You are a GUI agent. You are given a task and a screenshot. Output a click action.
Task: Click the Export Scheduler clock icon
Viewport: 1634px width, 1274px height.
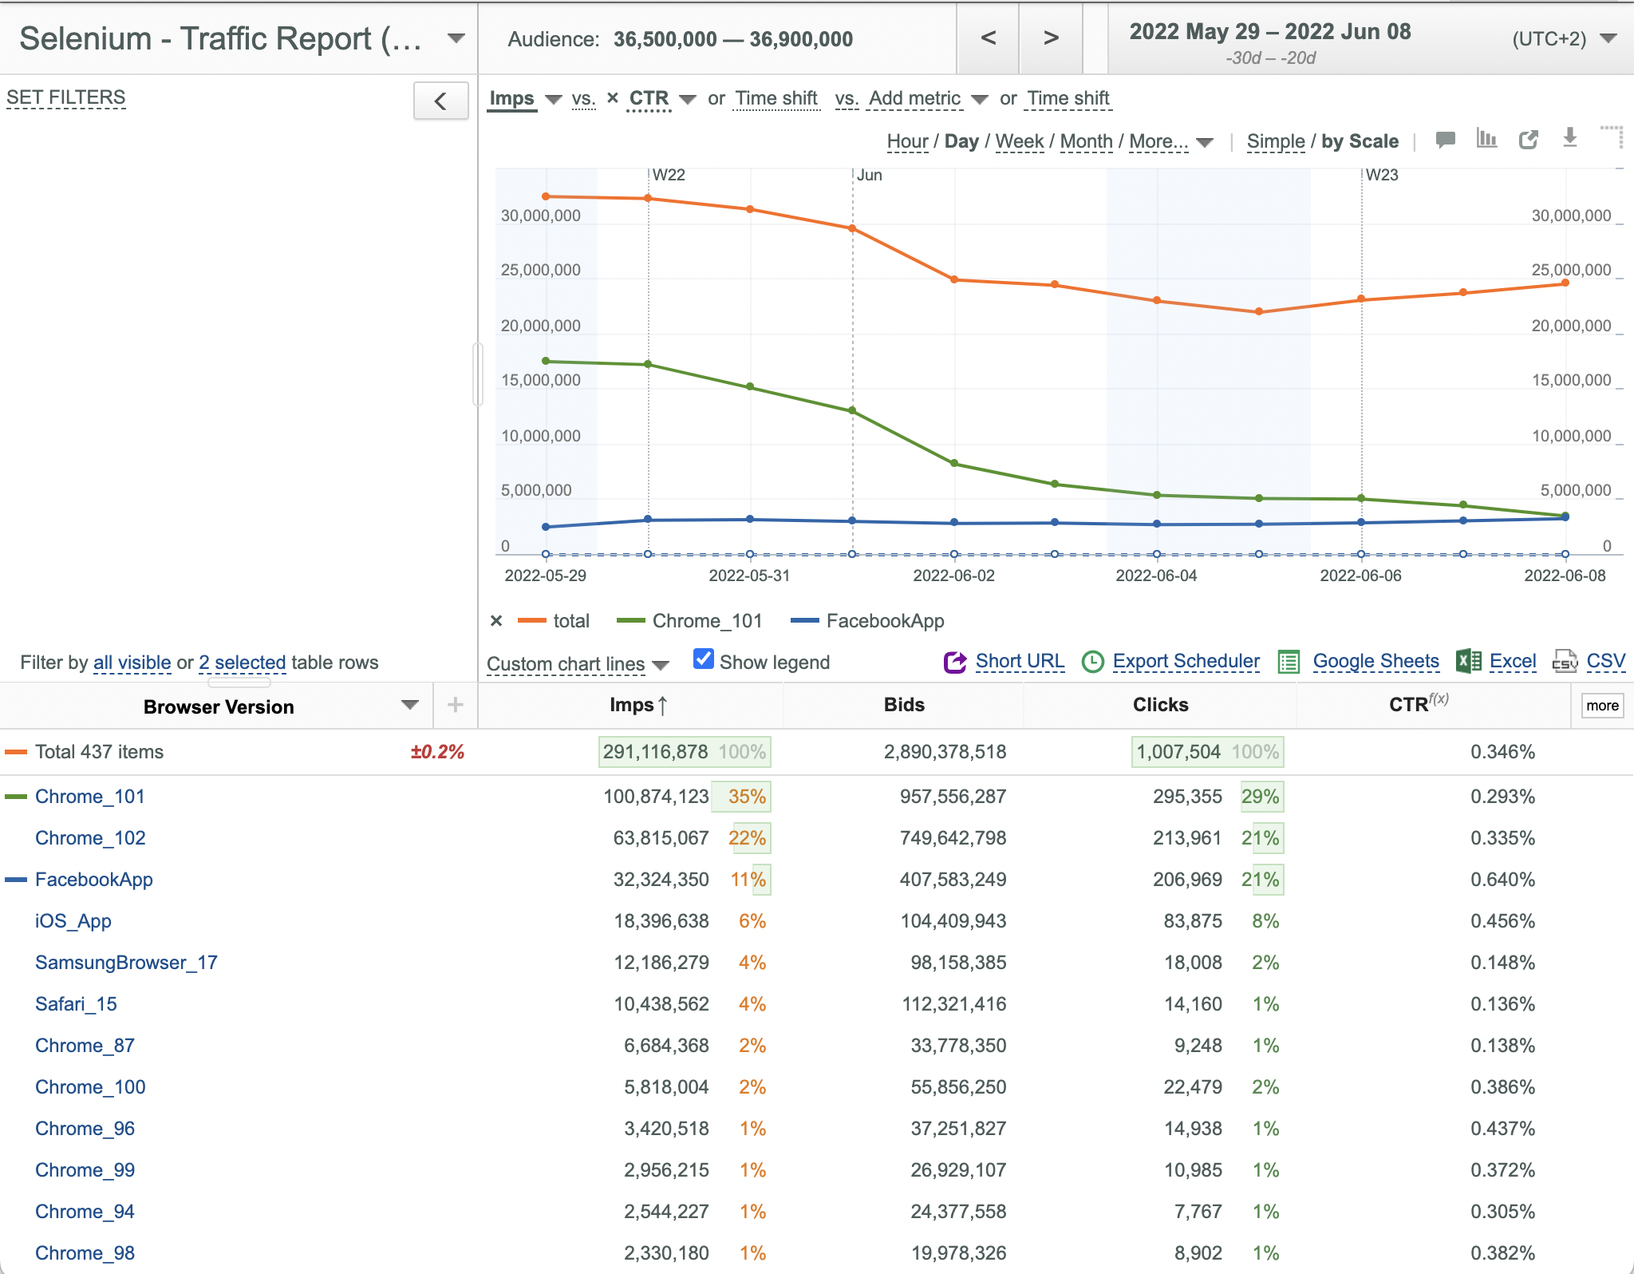click(x=1092, y=662)
